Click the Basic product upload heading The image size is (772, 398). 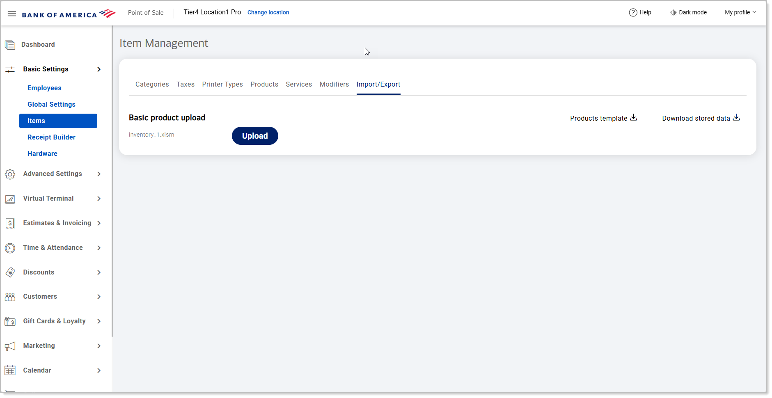click(x=167, y=117)
